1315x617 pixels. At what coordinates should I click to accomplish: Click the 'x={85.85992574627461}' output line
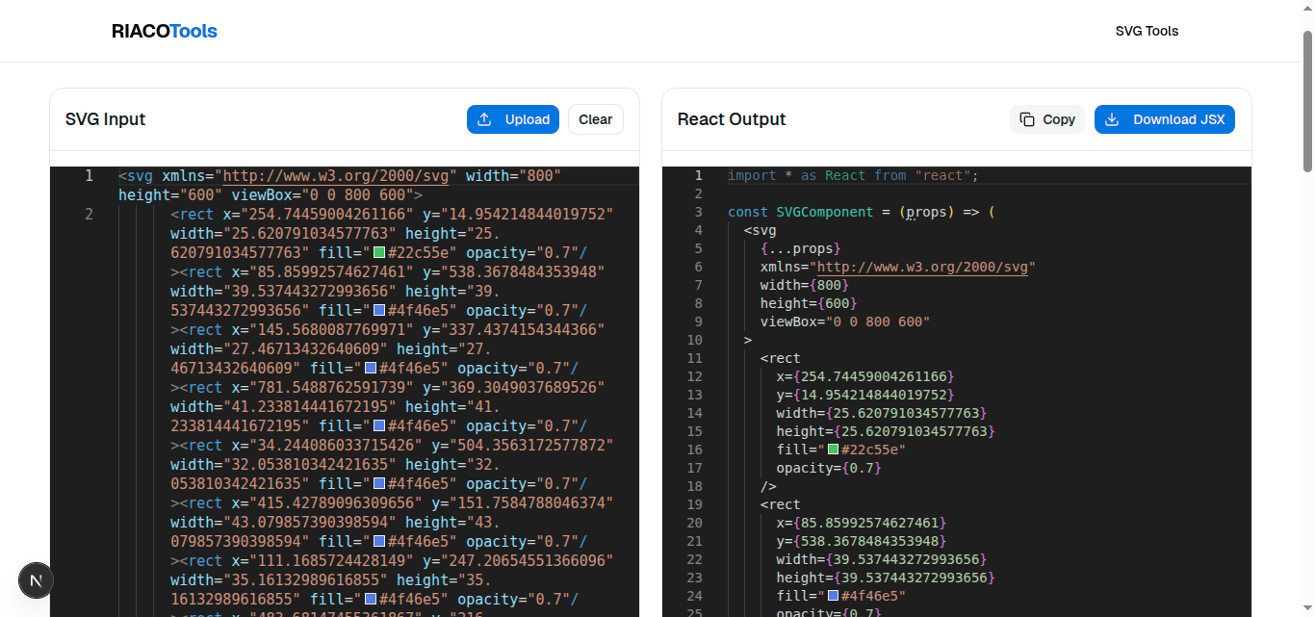click(862, 523)
